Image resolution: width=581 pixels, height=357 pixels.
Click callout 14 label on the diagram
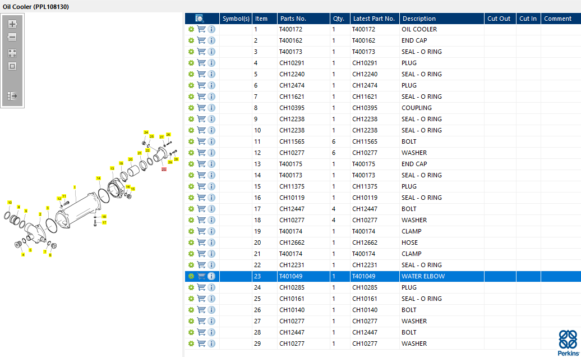pos(98,178)
